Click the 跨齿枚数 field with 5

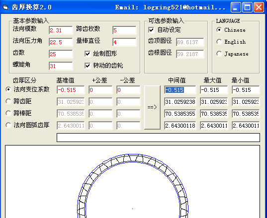tap(124, 30)
